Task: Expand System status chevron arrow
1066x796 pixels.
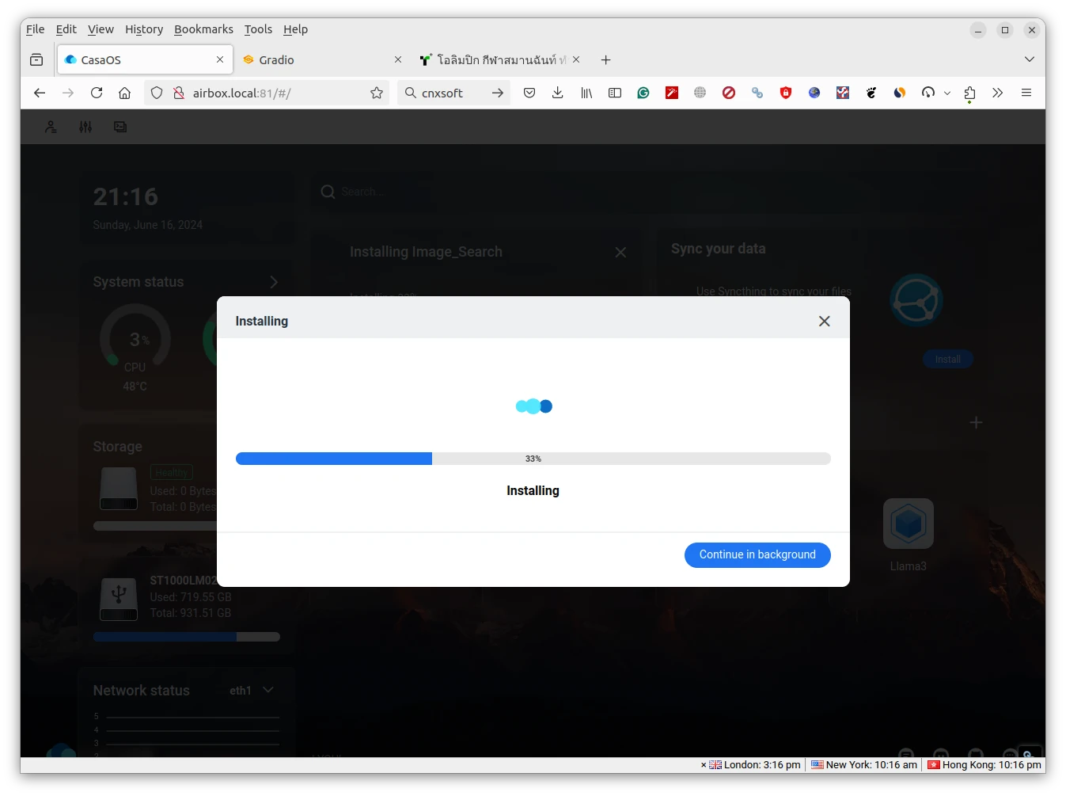Action: (x=274, y=282)
